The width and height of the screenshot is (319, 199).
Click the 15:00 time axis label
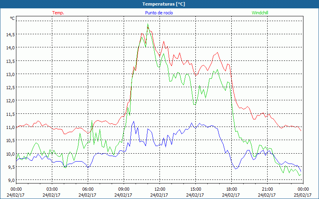195,189
